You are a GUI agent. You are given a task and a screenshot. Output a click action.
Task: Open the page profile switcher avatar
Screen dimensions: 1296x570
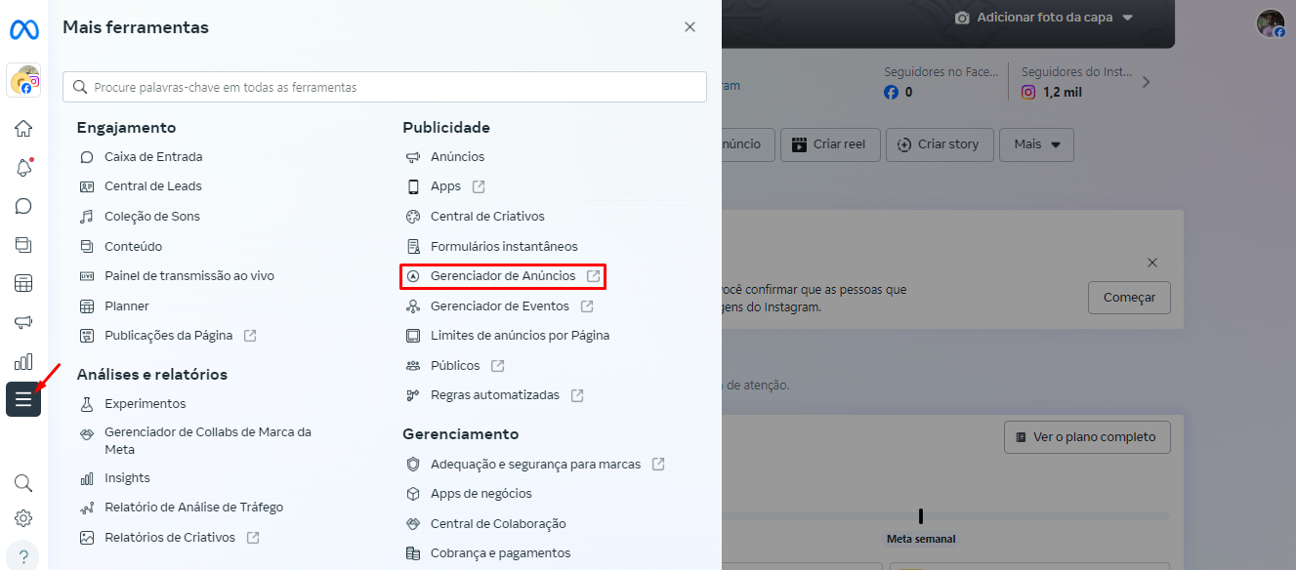pyautogui.click(x=23, y=80)
